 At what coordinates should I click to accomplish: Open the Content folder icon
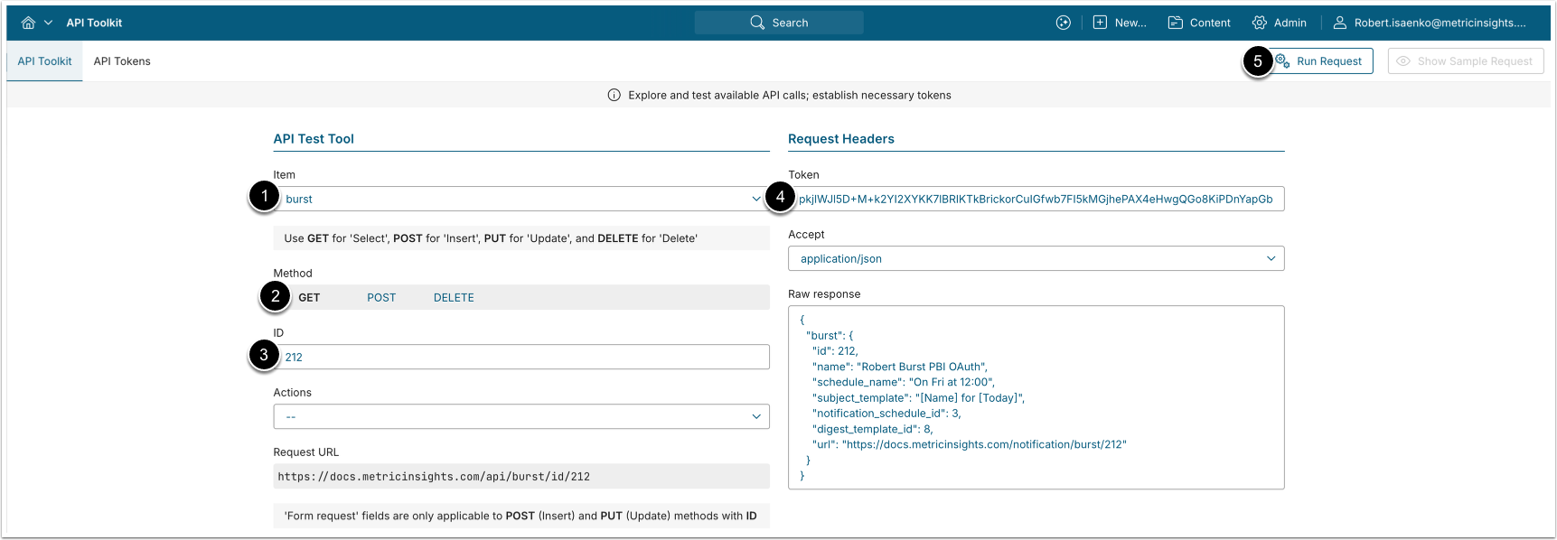[x=1176, y=23]
